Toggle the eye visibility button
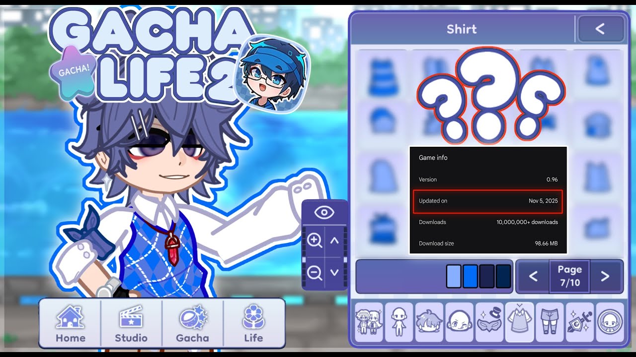This screenshot has width=636, height=357. point(324,213)
